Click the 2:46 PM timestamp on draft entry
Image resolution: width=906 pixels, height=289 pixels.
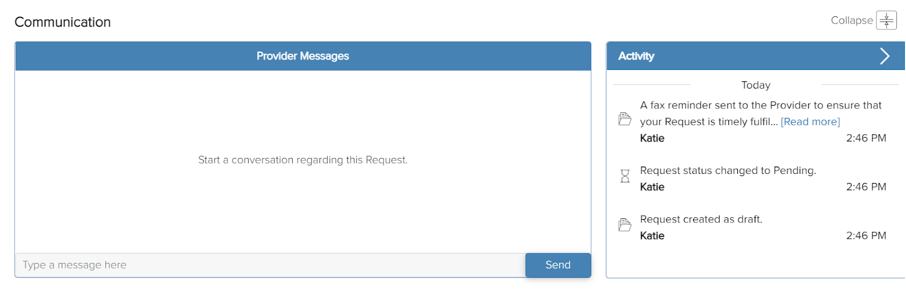click(x=866, y=236)
